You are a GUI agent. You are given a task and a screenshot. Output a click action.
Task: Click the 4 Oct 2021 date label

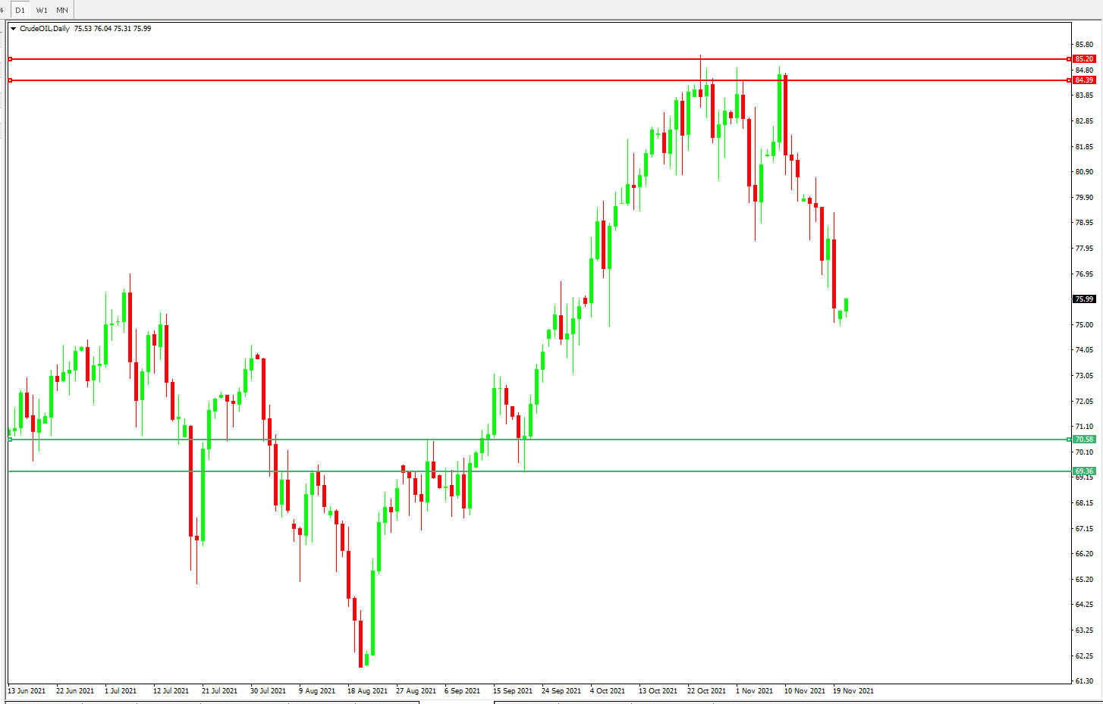608,691
